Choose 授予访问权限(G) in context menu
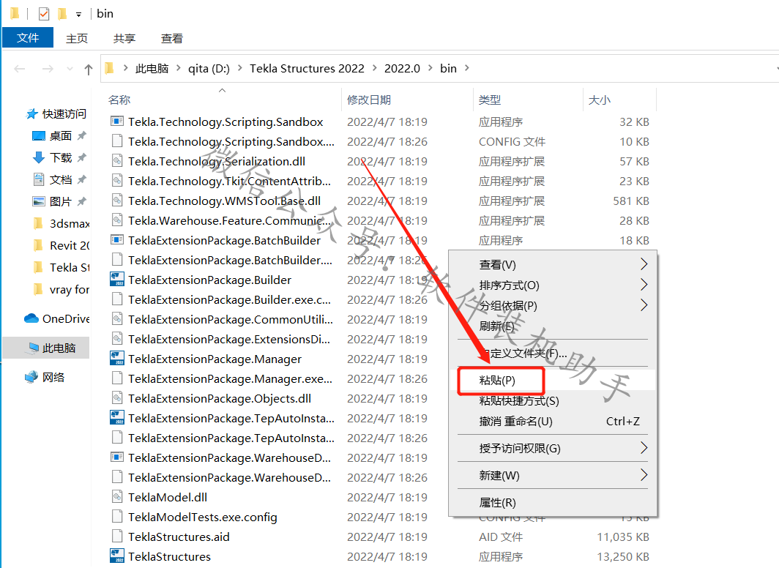The width and height of the screenshot is (779, 568). (553, 449)
